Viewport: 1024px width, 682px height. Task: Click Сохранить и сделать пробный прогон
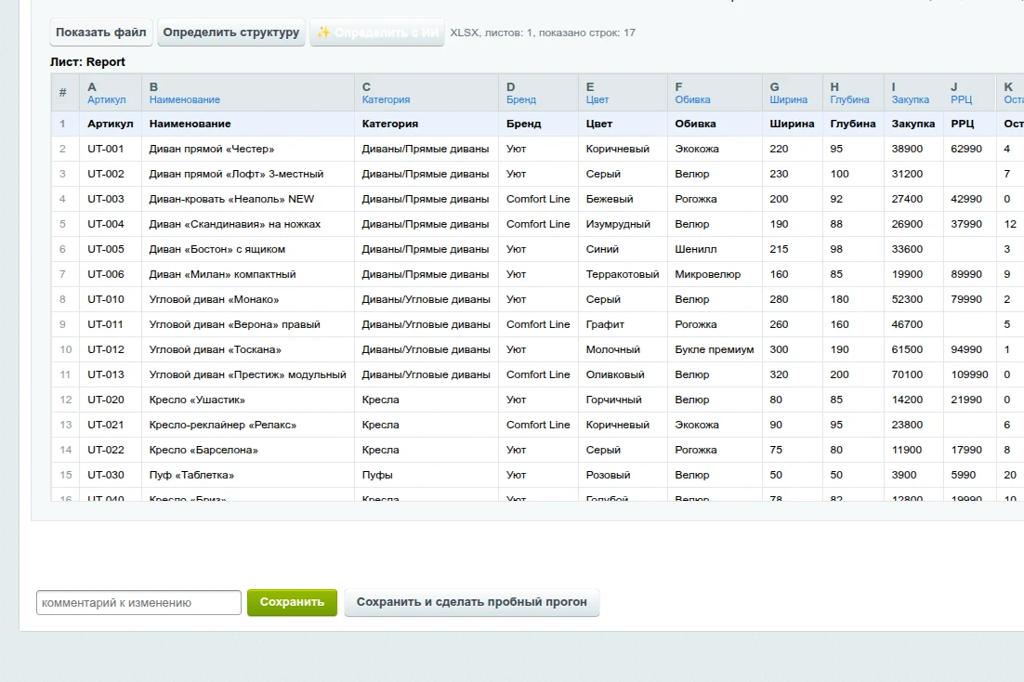point(471,602)
